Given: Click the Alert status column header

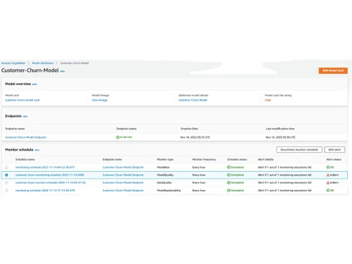Looking at the screenshot, I should pyautogui.click(x=334, y=160).
